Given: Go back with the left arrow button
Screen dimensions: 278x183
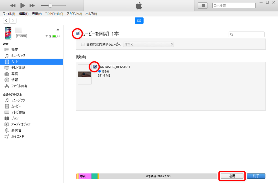Looking at the screenshot, I should (x=7, y=21).
